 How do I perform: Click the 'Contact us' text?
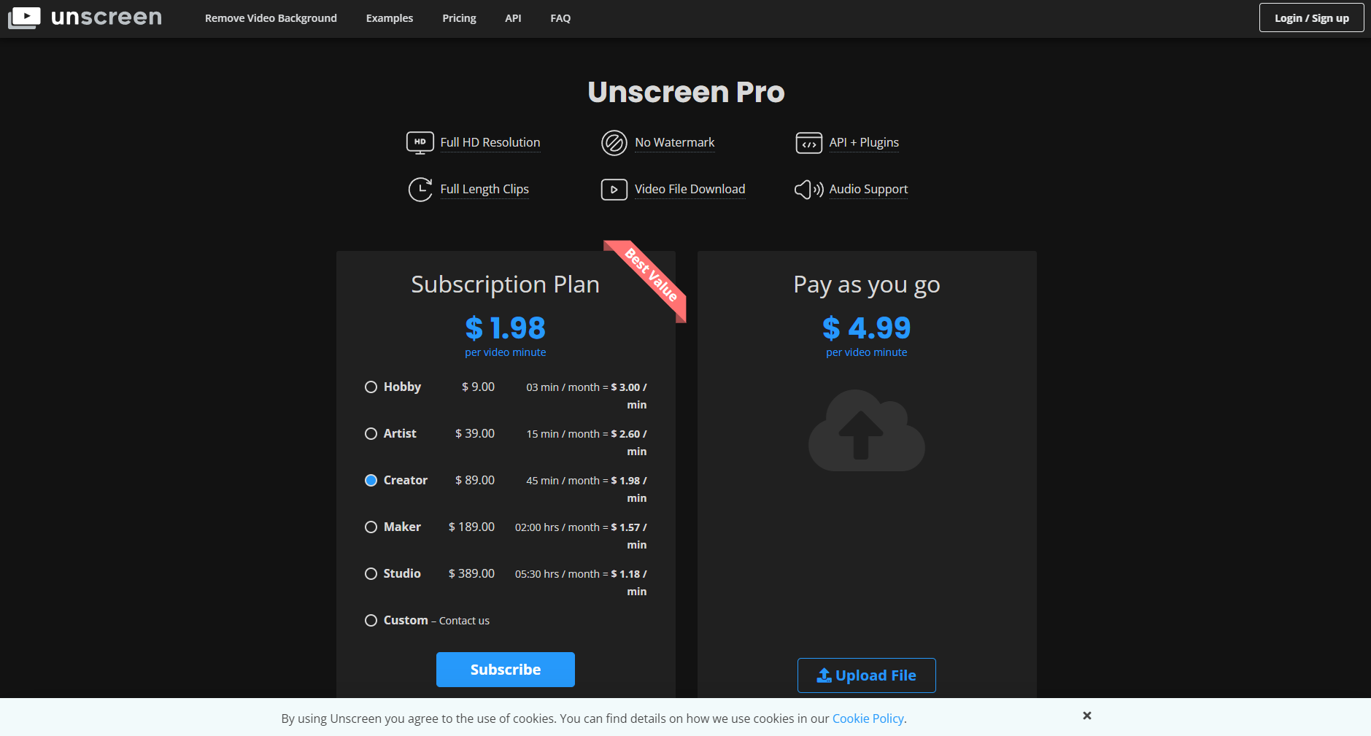pyautogui.click(x=464, y=621)
